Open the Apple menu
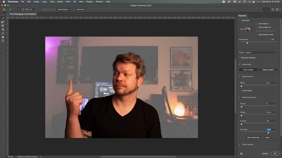The height and width of the screenshot is (158, 282). tap(4, 2)
